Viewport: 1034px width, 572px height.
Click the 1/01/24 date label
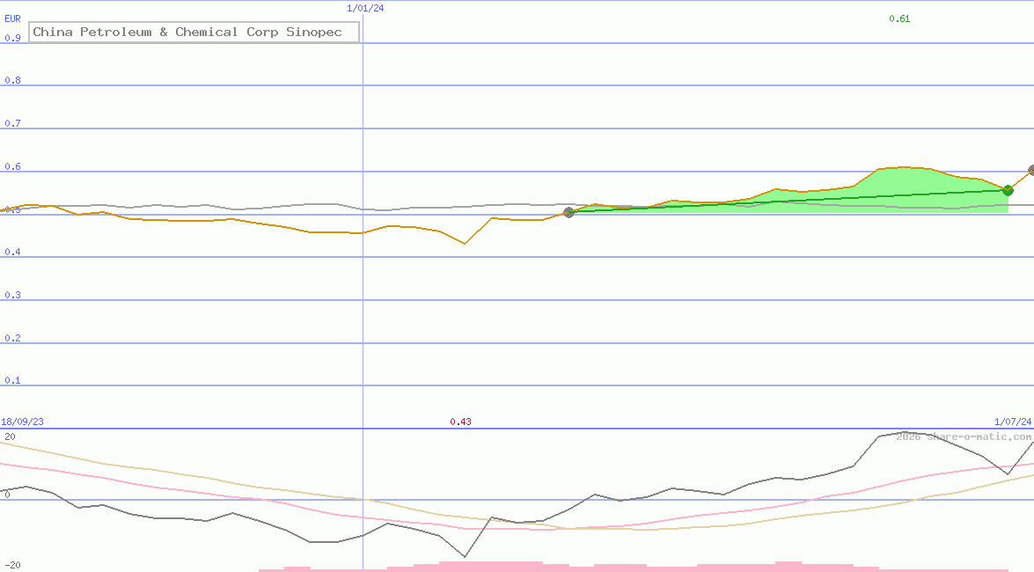pyautogui.click(x=365, y=8)
